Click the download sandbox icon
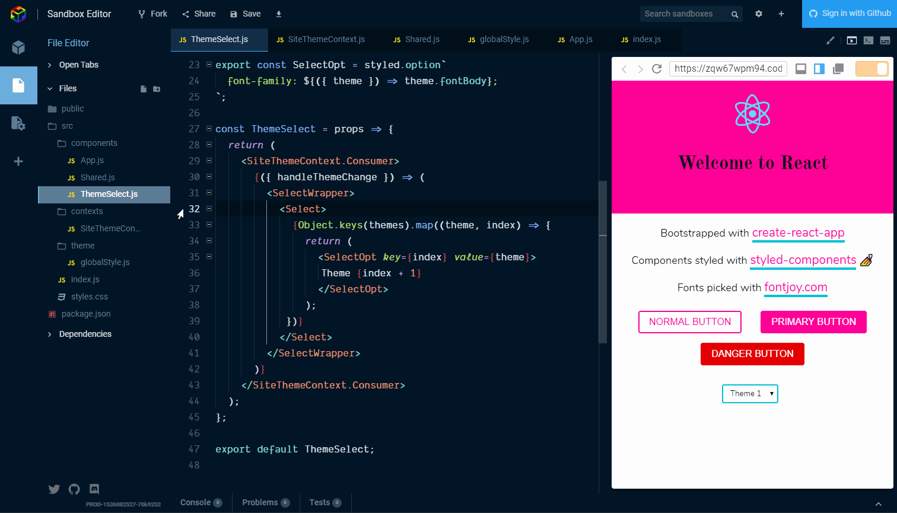Screen dimensions: 897x513 click(x=279, y=14)
